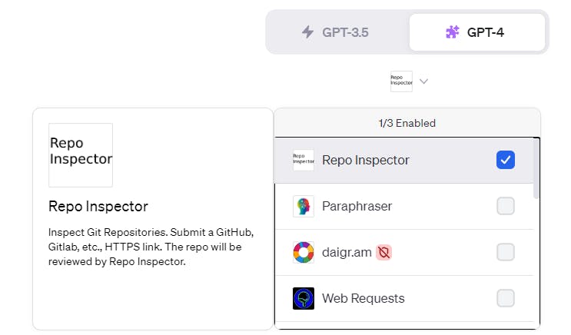
Task: Click the red unverified badge beside daigr.am
Action: pyautogui.click(x=383, y=252)
